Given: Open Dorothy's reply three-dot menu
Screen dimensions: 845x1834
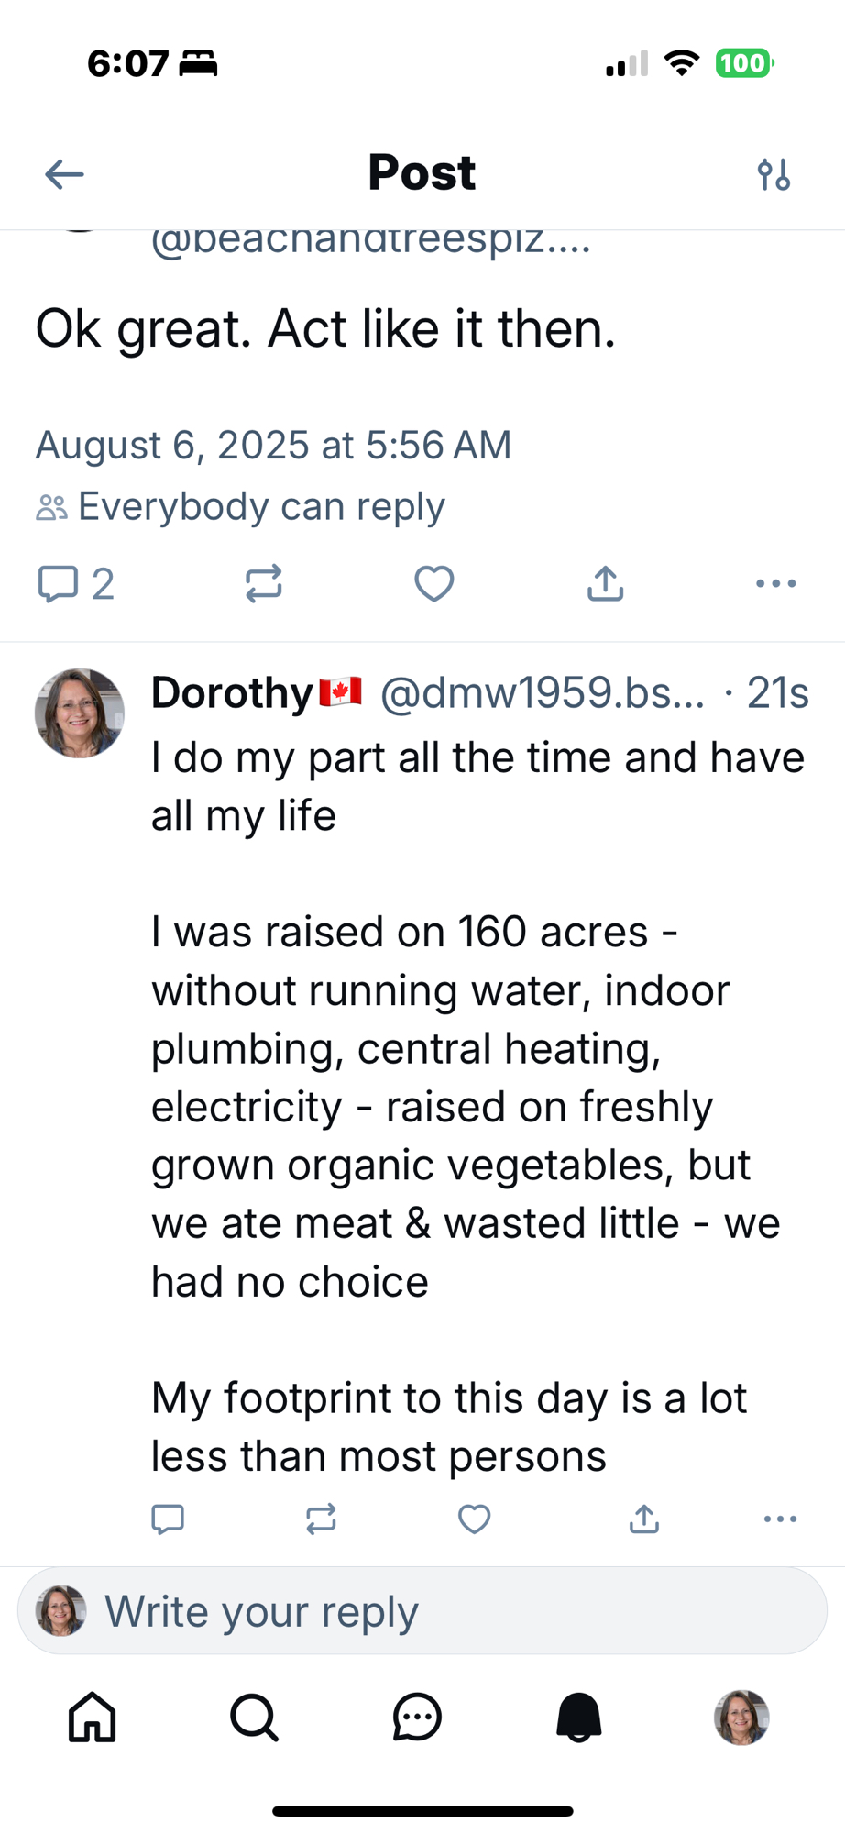Looking at the screenshot, I should point(780,1519).
